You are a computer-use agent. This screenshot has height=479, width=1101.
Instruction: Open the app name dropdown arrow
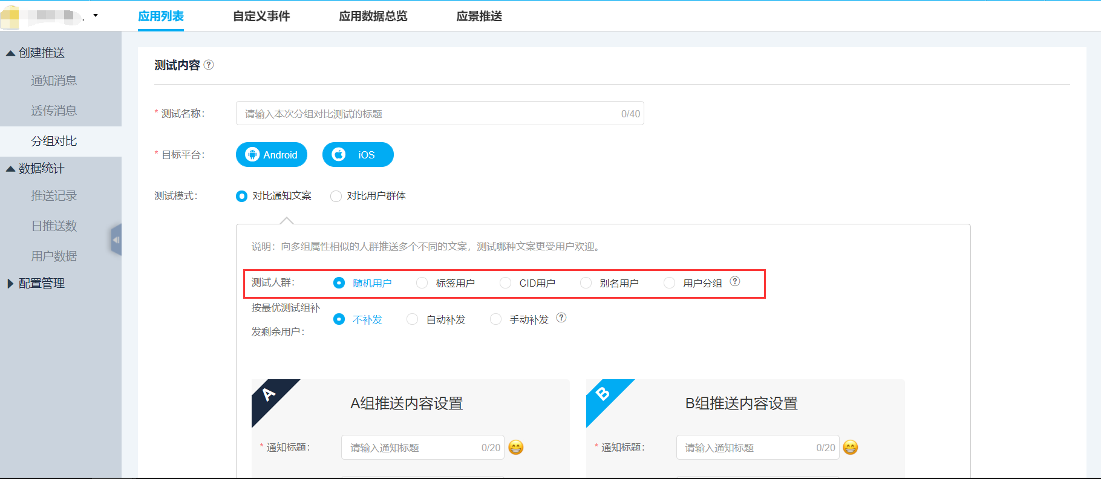pyautogui.click(x=96, y=16)
